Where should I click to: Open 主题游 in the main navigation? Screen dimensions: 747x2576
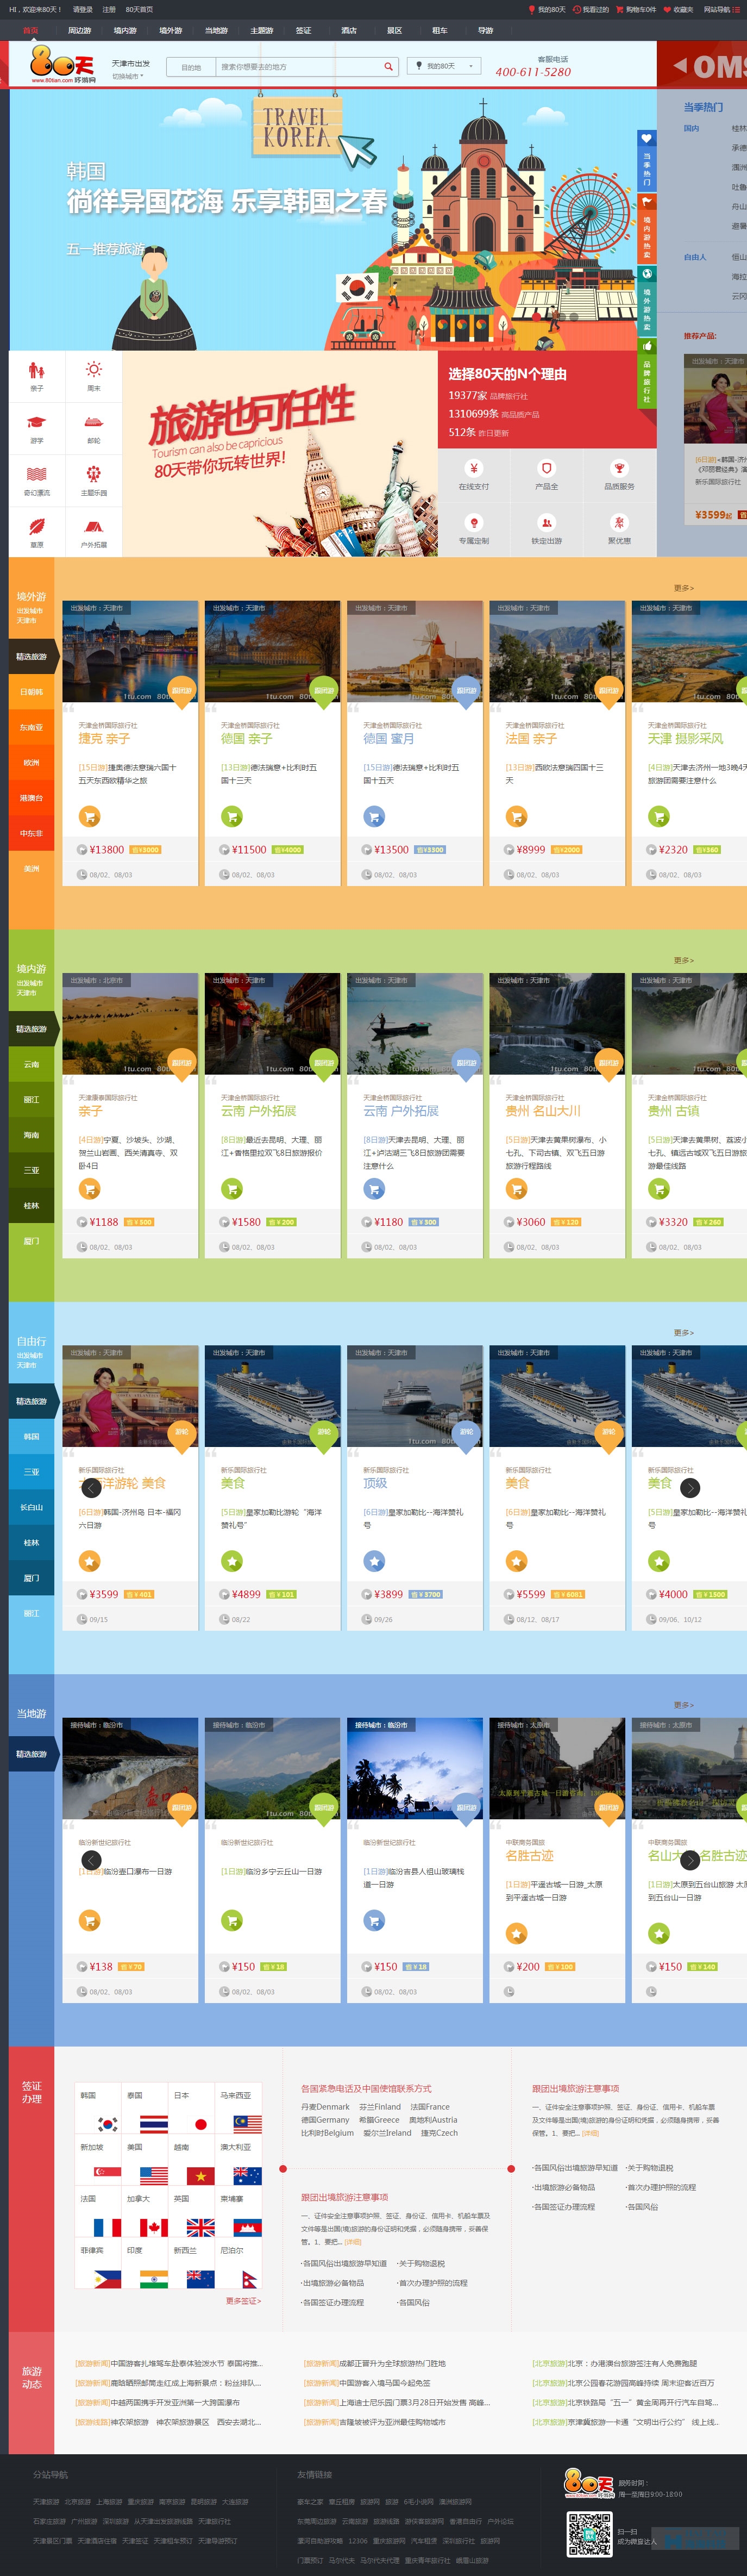click(x=261, y=30)
